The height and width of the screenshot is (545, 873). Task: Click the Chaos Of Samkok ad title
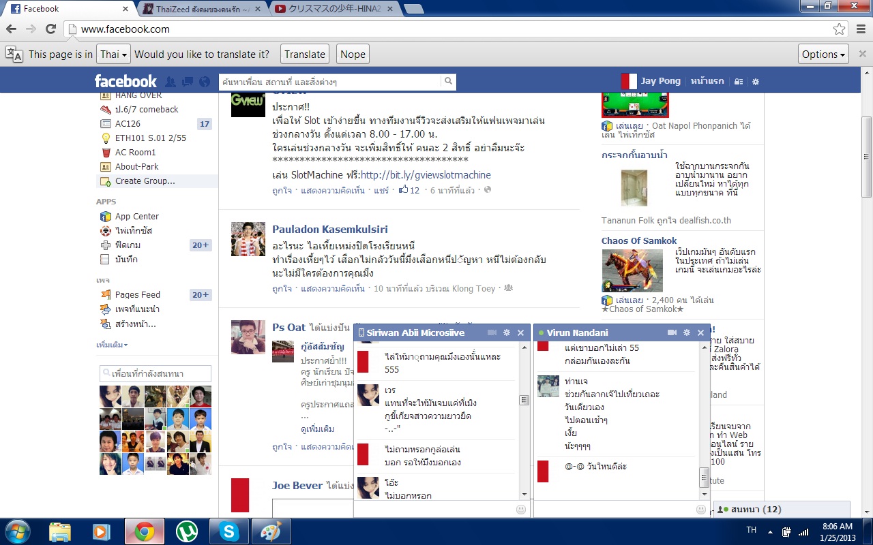639,241
